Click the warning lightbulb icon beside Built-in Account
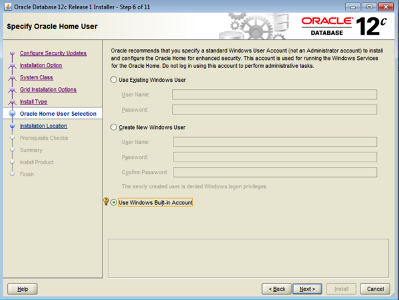Image resolution: width=399 pixels, height=300 pixels. 106,202
